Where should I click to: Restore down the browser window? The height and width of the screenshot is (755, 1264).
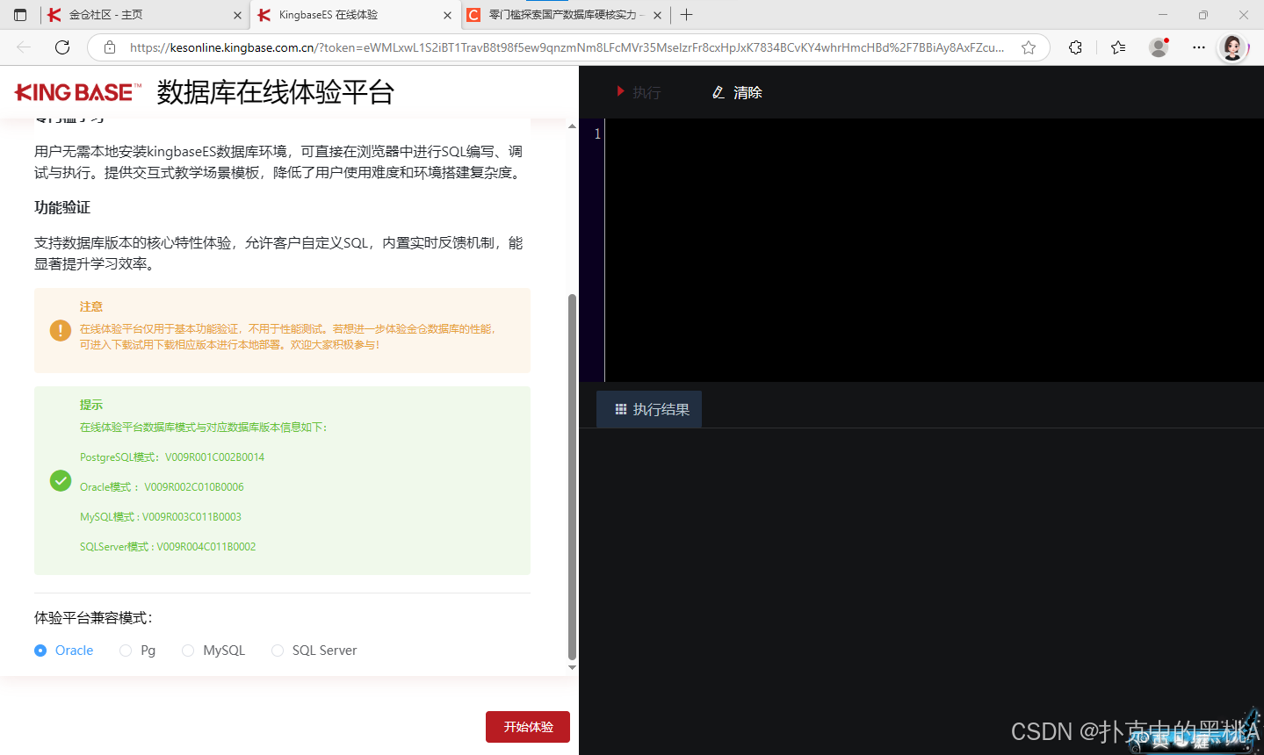1203,15
